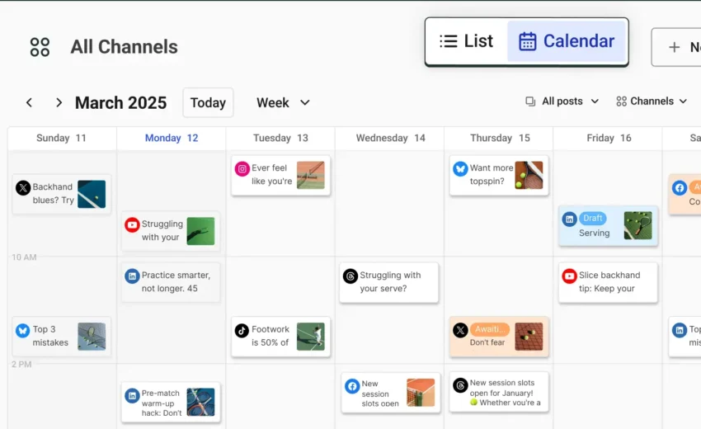Open the Awaiting Don't fear post

(498, 337)
